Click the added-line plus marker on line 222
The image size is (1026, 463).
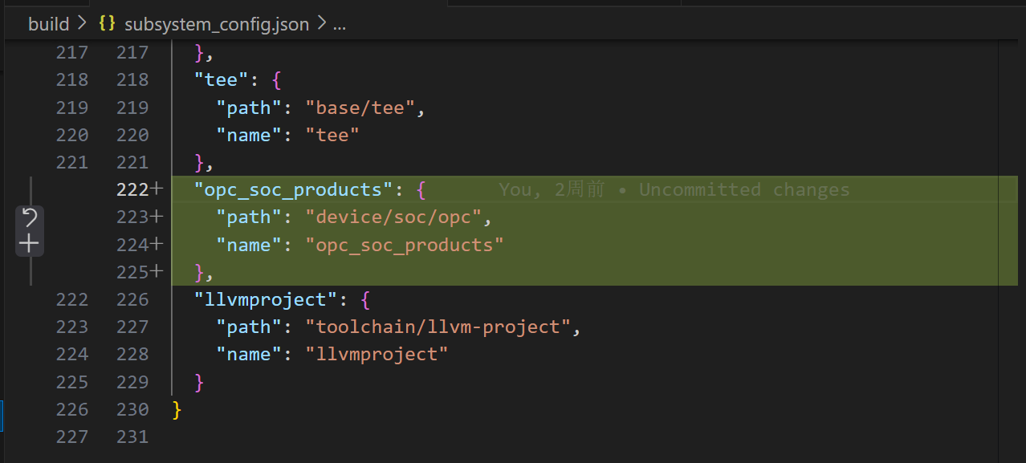click(157, 189)
